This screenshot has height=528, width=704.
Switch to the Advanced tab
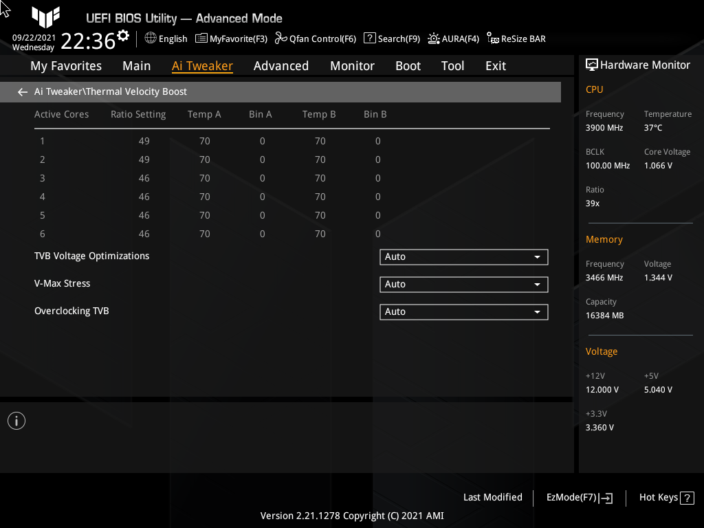tap(281, 66)
